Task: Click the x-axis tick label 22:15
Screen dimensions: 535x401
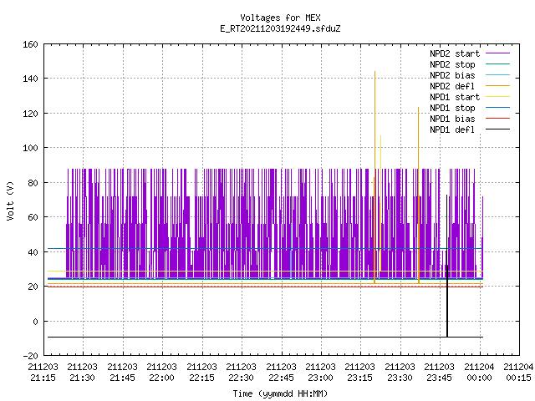Action: click(201, 378)
